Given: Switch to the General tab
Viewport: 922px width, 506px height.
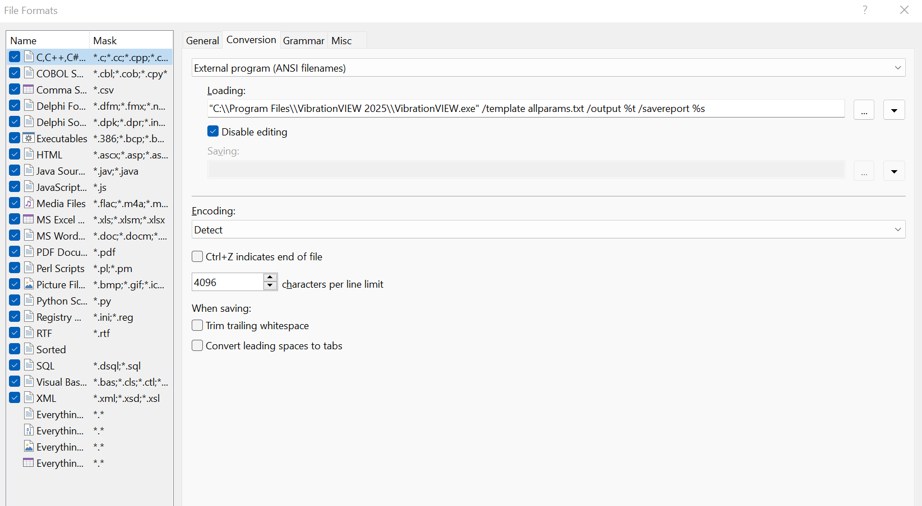Looking at the screenshot, I should pos(202,40).
